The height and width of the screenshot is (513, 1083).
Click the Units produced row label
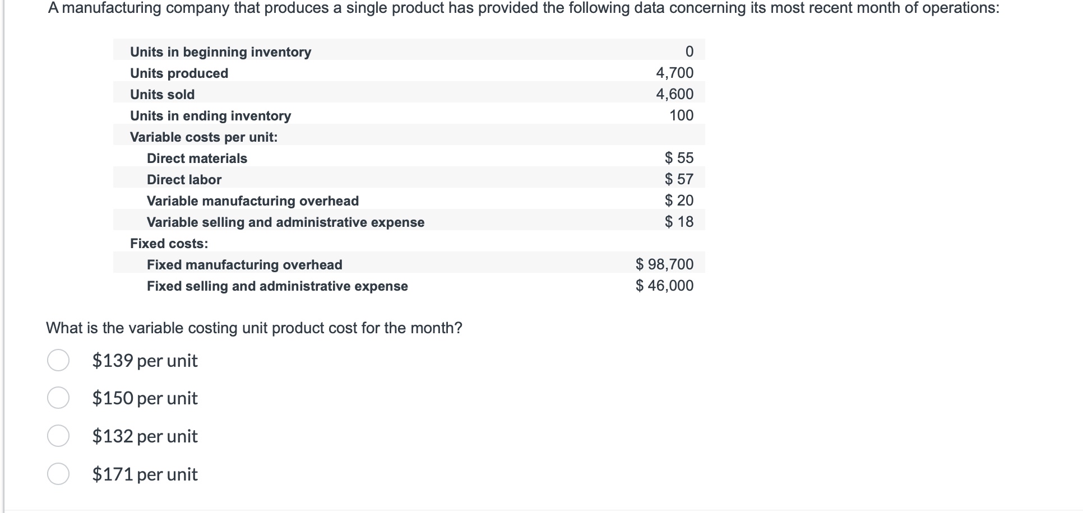coord(179,73)
